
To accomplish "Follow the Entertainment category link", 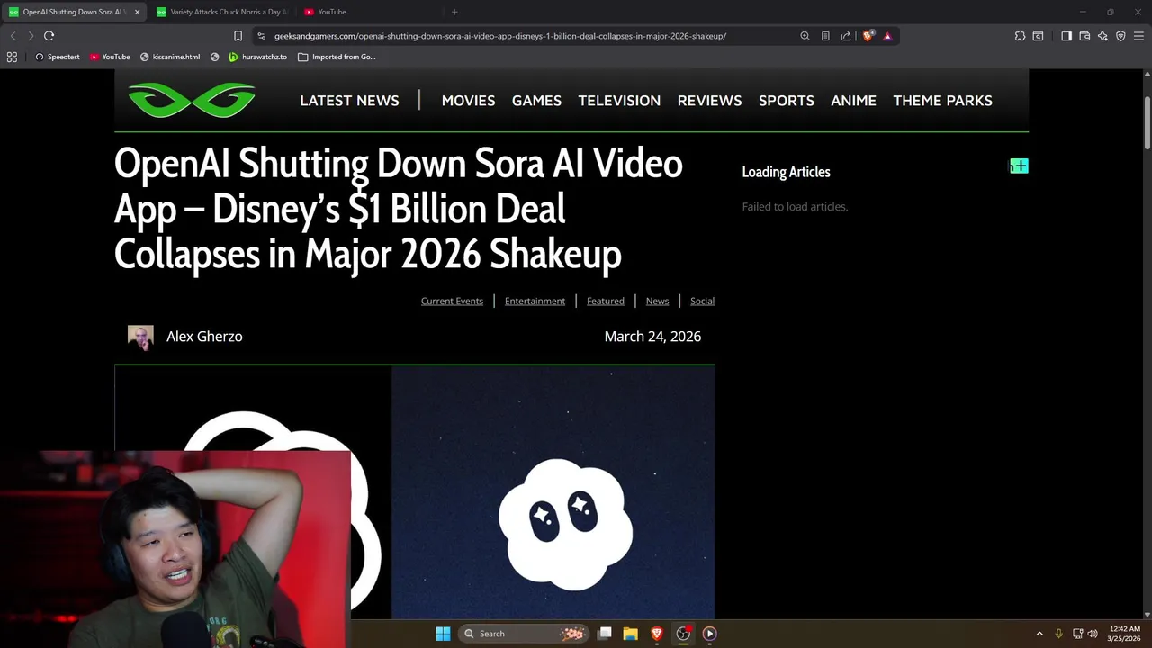I will (x=535, y=301).
